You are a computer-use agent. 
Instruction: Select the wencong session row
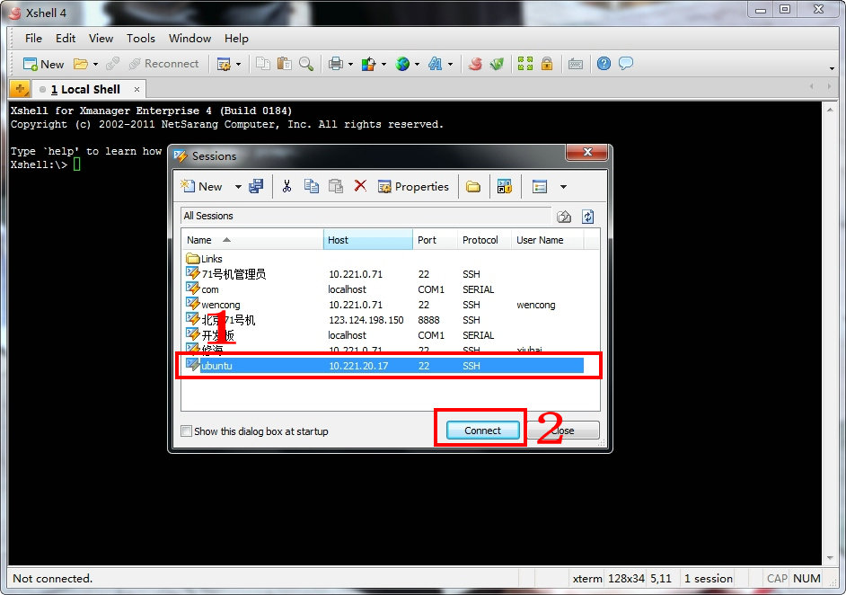click(x=383, y=305)
